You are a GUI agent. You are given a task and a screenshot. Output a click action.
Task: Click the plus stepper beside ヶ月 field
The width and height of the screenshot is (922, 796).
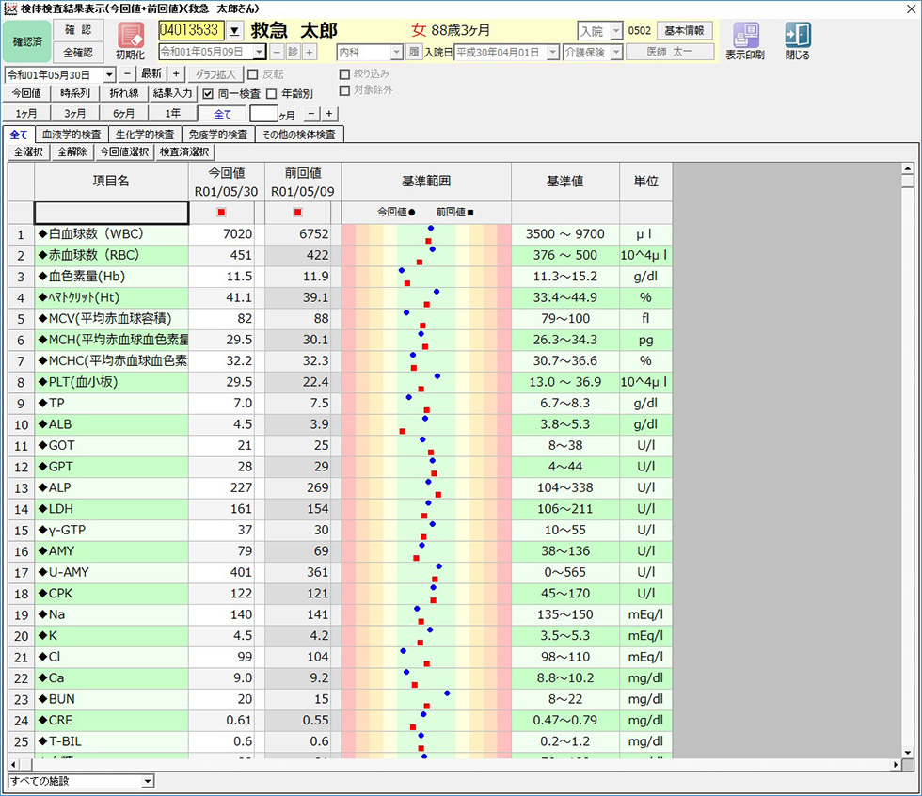point(329,114)
